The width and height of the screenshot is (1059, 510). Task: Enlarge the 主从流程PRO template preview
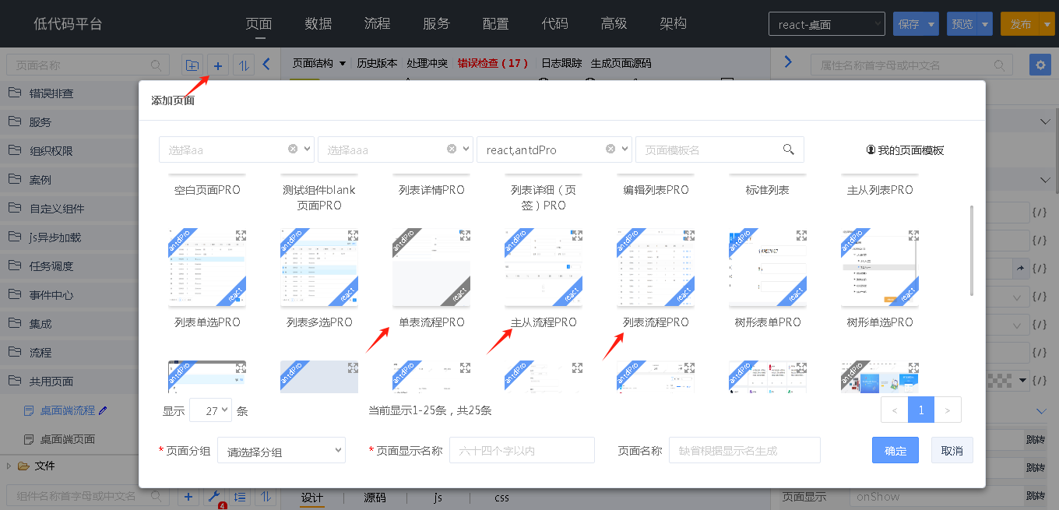(x=577, y=235)
